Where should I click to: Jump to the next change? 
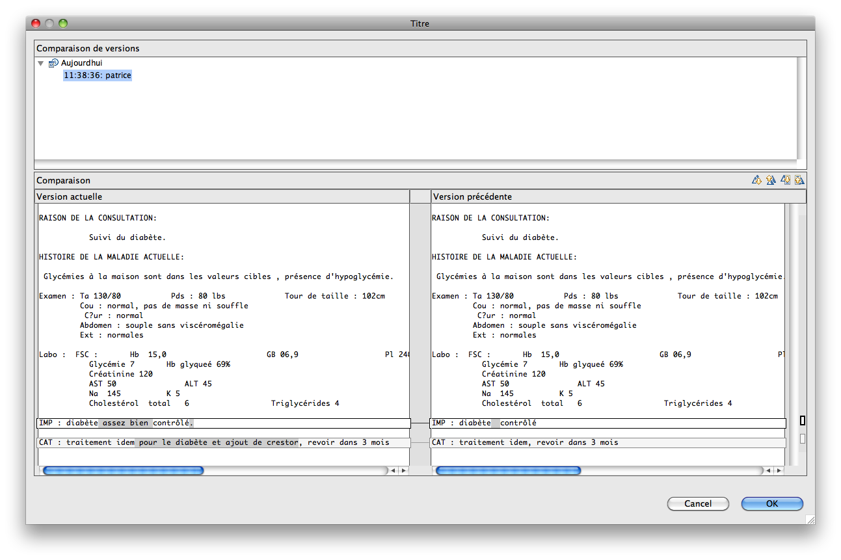pos(786,180)
